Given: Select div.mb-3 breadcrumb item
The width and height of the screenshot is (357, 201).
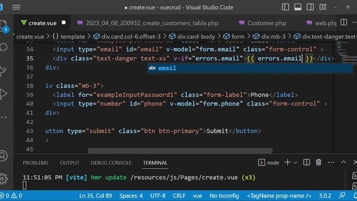Looking at the screenshot, I should pos(269,36).
